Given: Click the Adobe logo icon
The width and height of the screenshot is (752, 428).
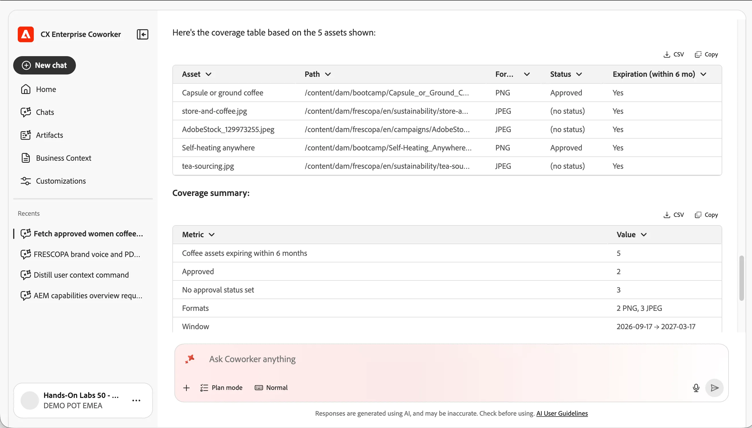Looking at the screenshot, I should (26, 34).
